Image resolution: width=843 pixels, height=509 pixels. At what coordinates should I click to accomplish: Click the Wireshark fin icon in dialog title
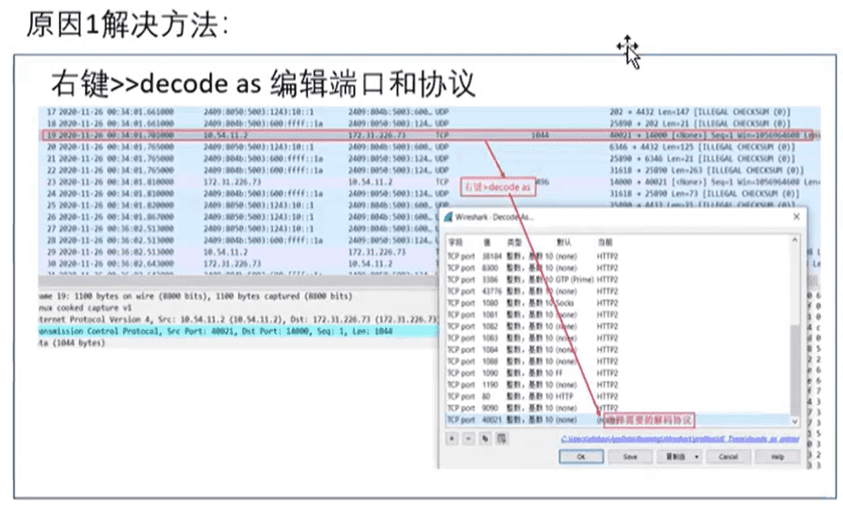[x=448, y=217]
